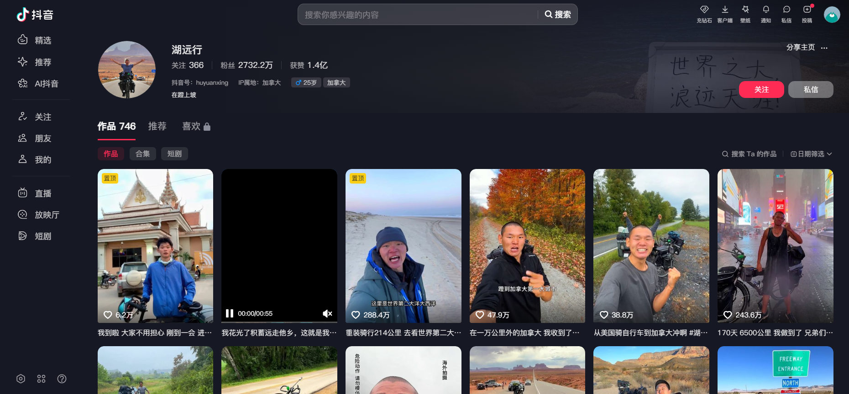Open the autumn leaves video with 47.9万 likes
This screenshot has width=849, height=394.
[527, 246]
